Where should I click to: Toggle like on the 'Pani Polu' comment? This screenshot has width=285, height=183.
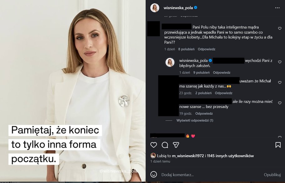tap(279, 28)
